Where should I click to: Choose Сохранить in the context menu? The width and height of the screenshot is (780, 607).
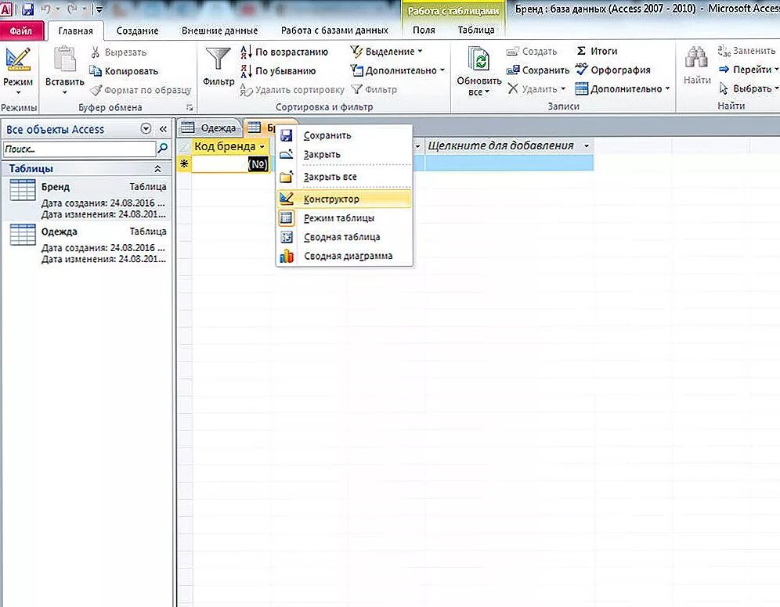click(345, 135)
